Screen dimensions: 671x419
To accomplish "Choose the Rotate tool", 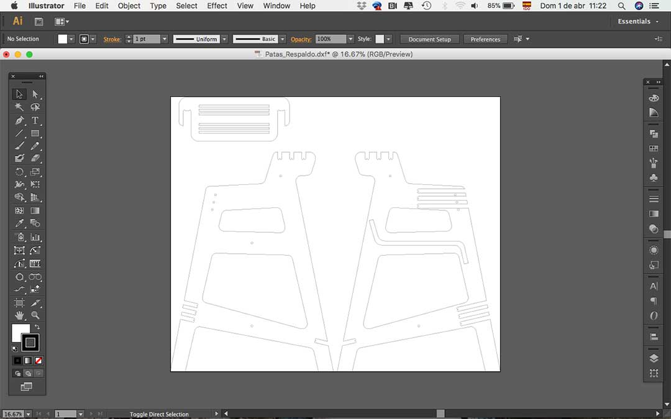I will 19,172.
